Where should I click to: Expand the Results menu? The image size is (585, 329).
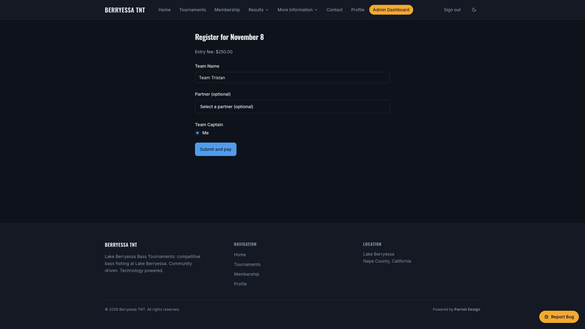point(258,10)
